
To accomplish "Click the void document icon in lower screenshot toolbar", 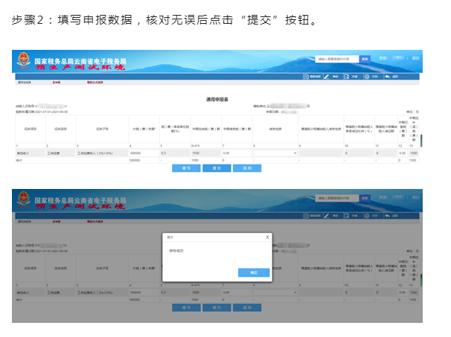I will tap(347, 216).
